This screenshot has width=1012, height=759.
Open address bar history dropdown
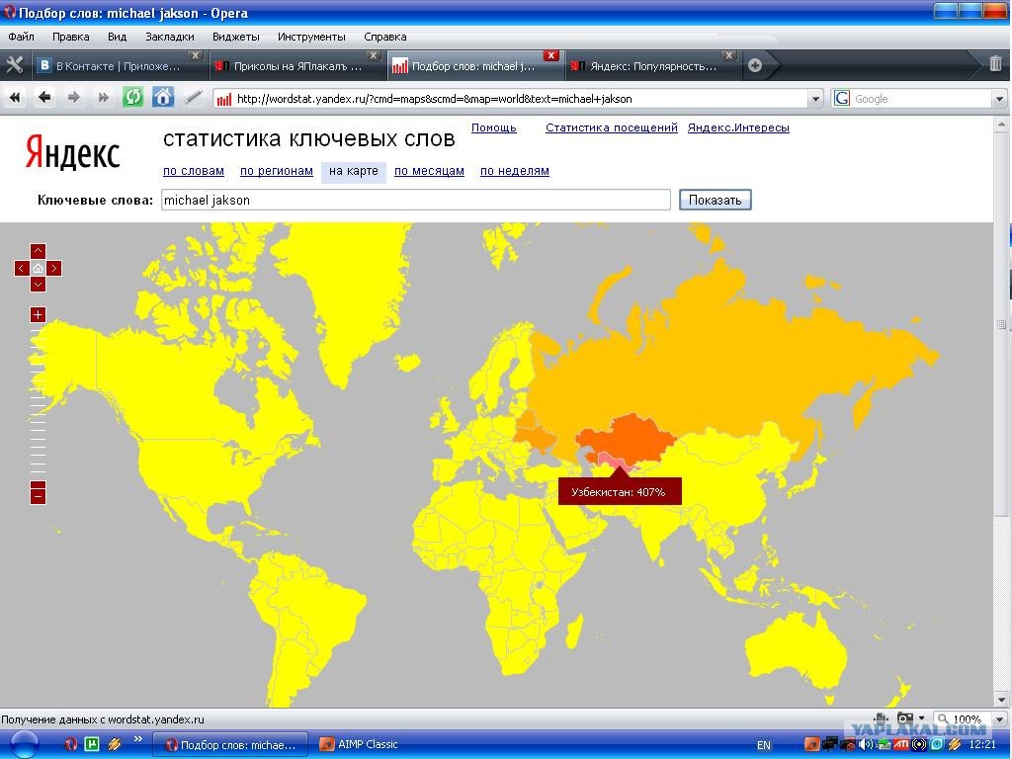(x=815, y=99)
